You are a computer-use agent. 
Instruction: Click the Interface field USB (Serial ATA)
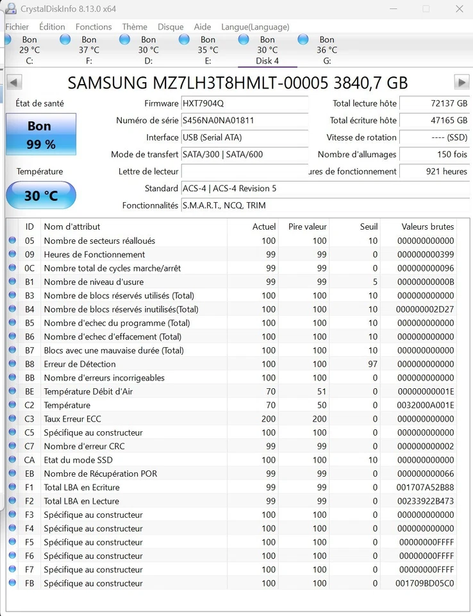245,137
